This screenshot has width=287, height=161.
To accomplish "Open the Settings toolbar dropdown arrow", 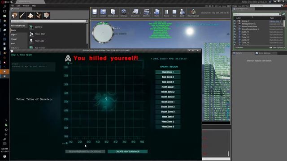I will (x=128, y=13).
